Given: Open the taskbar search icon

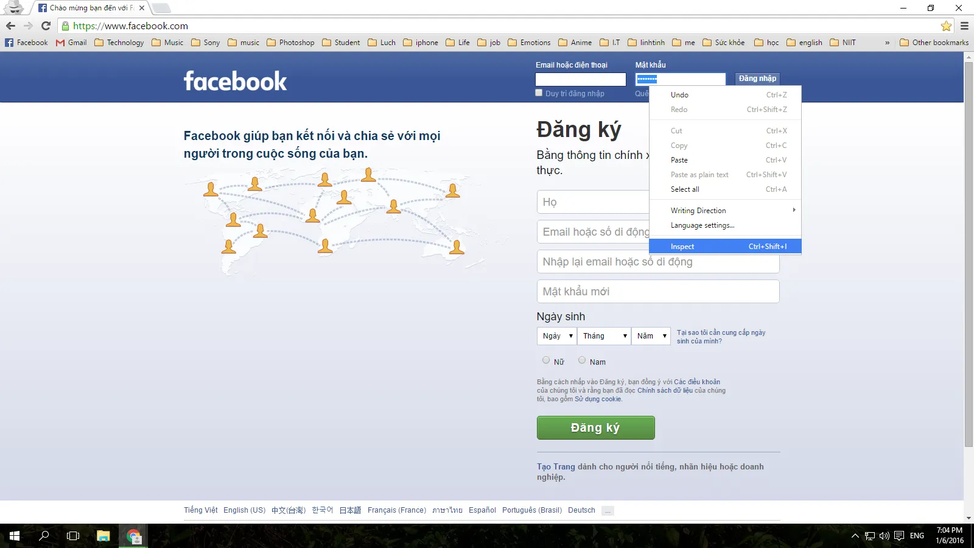Looking at the screenshot, I should coord(44,536).
